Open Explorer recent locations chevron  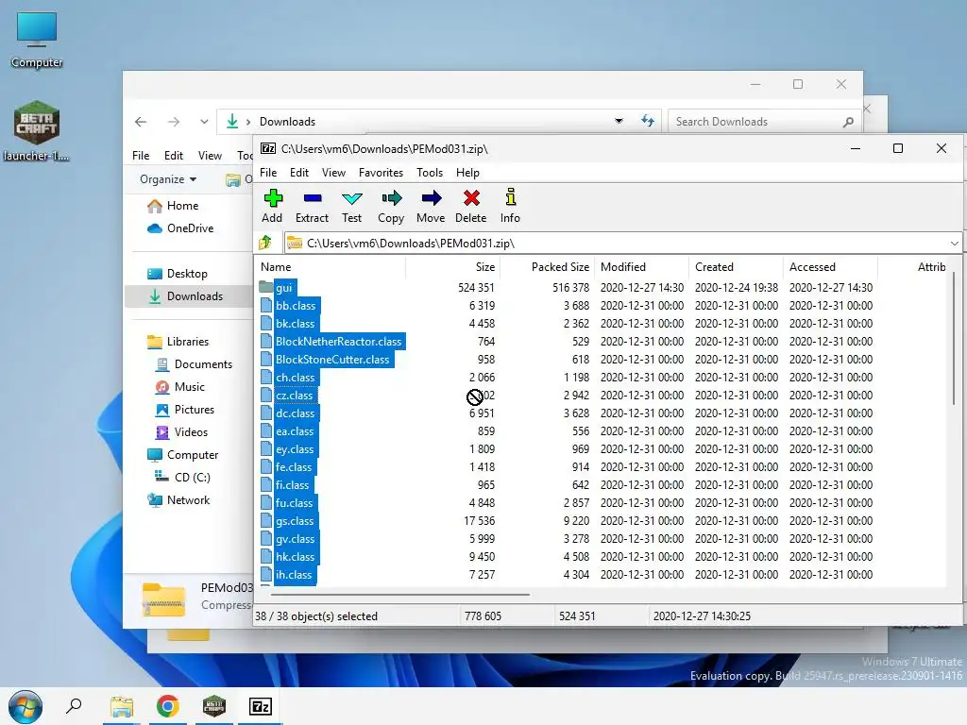coord(204,122)
